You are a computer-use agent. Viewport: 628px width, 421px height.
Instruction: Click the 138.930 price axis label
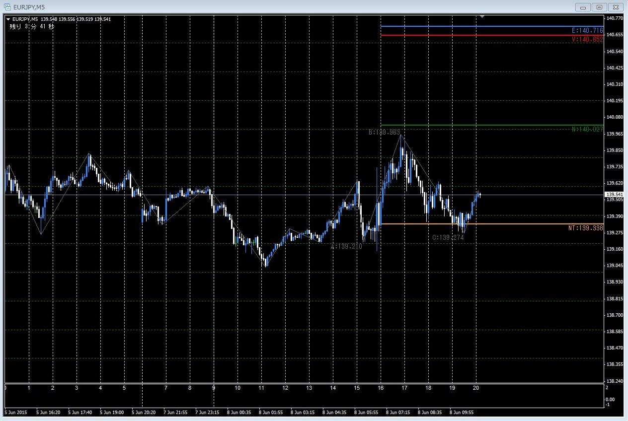[615, 282]
